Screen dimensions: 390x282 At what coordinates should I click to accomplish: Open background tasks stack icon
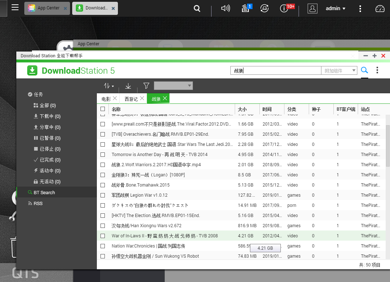(246, 8)
